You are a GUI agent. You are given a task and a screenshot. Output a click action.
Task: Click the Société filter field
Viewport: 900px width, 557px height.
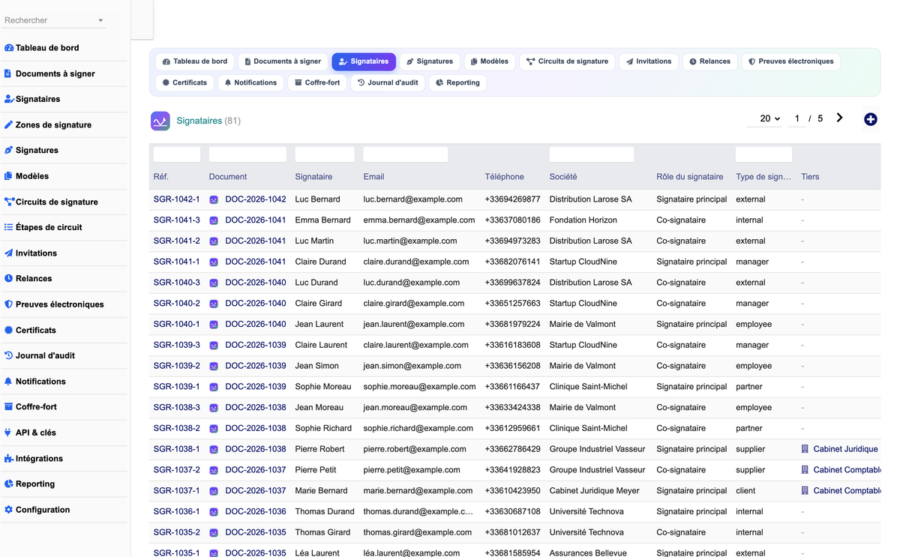pos(592,154)
